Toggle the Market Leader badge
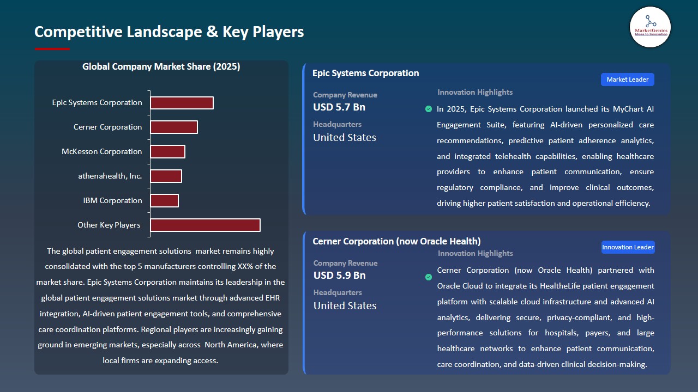 (627, 79)
